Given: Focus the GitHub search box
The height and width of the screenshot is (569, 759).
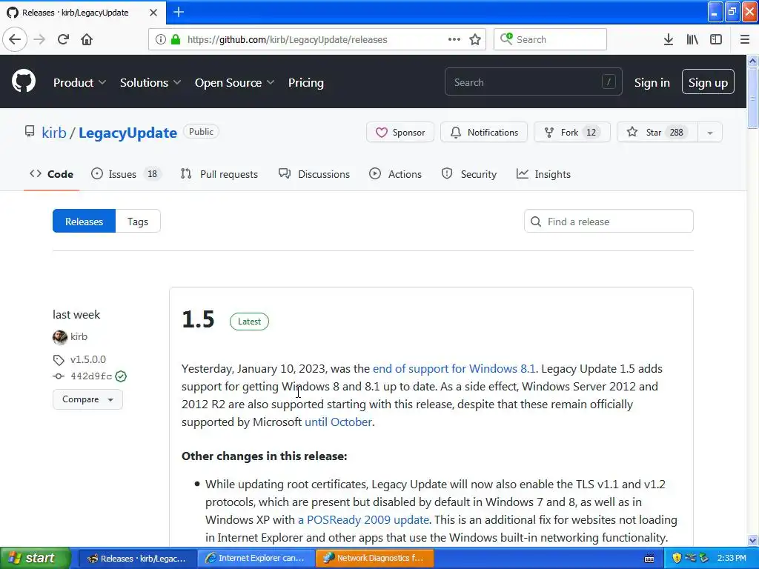Looking at the screenshot, I should coord(534,81).
